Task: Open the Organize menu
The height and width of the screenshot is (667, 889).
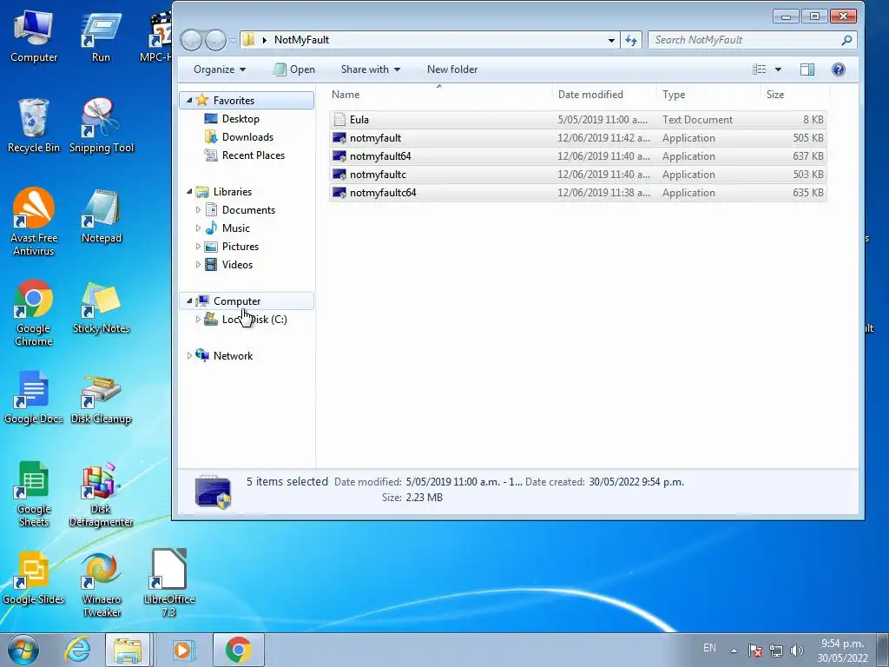Action: pos(220,69)
